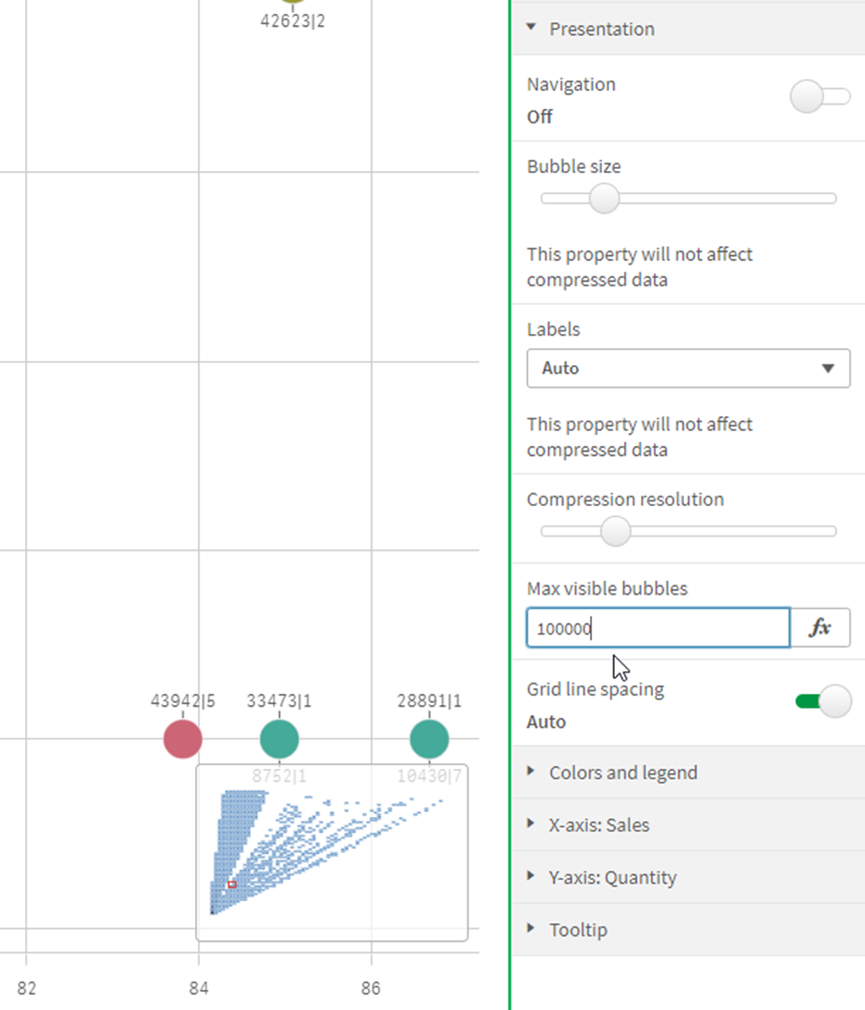Select the green bubble labeled 33473|1
The width and height of the screenshot is (865, 1010).
click(x=279, y=739)
